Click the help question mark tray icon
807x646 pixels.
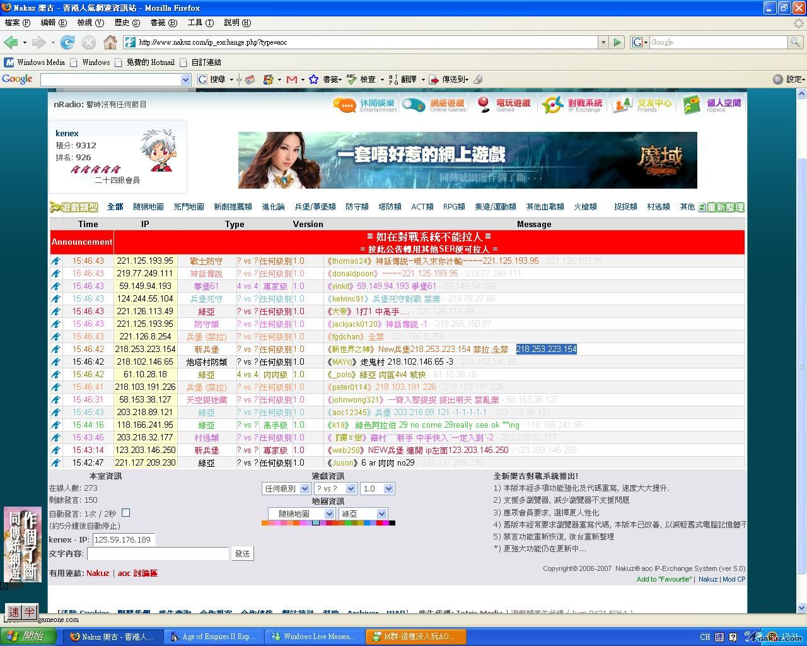tap(734, 637)
